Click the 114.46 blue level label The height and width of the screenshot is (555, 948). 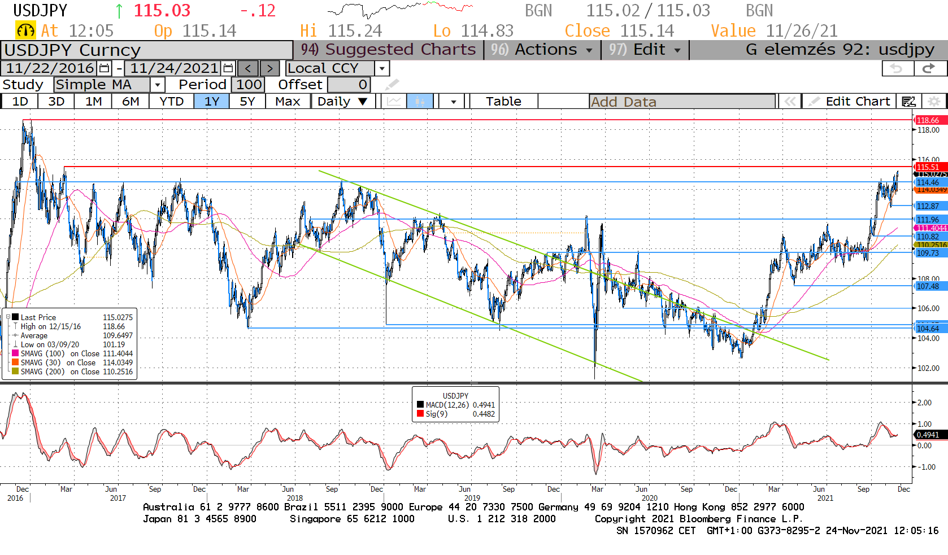pyautogui.click(x=929, y=182)
